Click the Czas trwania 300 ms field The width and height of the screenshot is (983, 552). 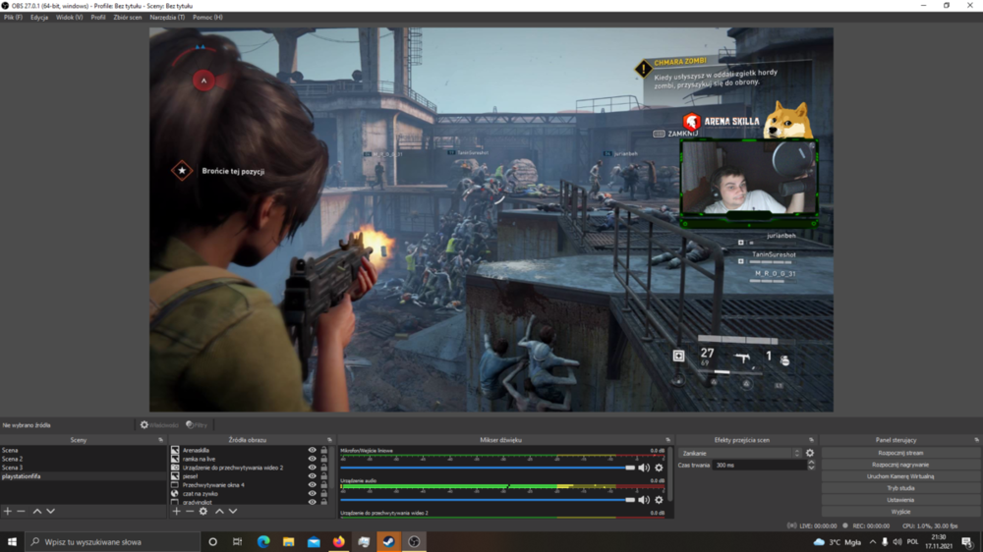click(x=759, y=465)
